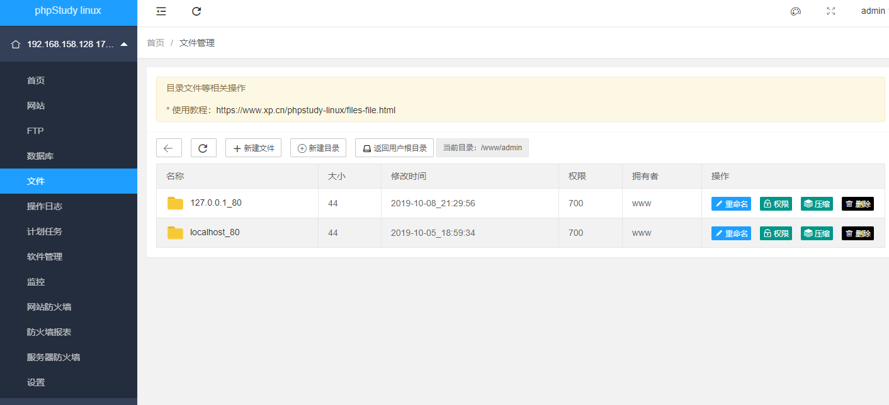The height and width of the screenshot is (405, 889).
Task: Open the admin user dropdown
Action: (x=873, y=11)
